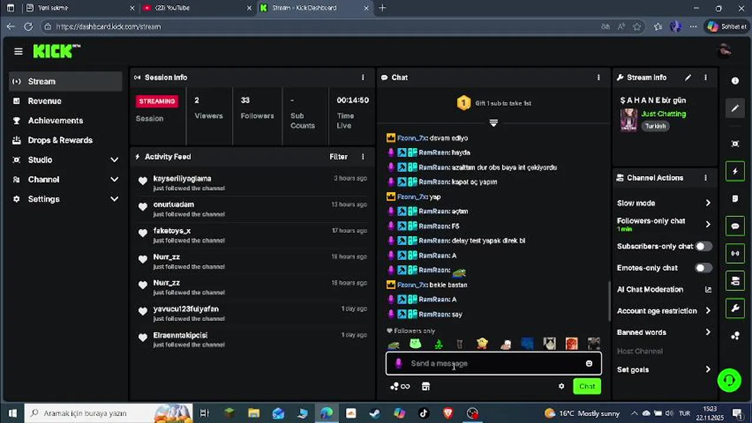752x423 pixels.
Task: Click the Chat panel scrollbar thumb
Action: pos(609,301)
